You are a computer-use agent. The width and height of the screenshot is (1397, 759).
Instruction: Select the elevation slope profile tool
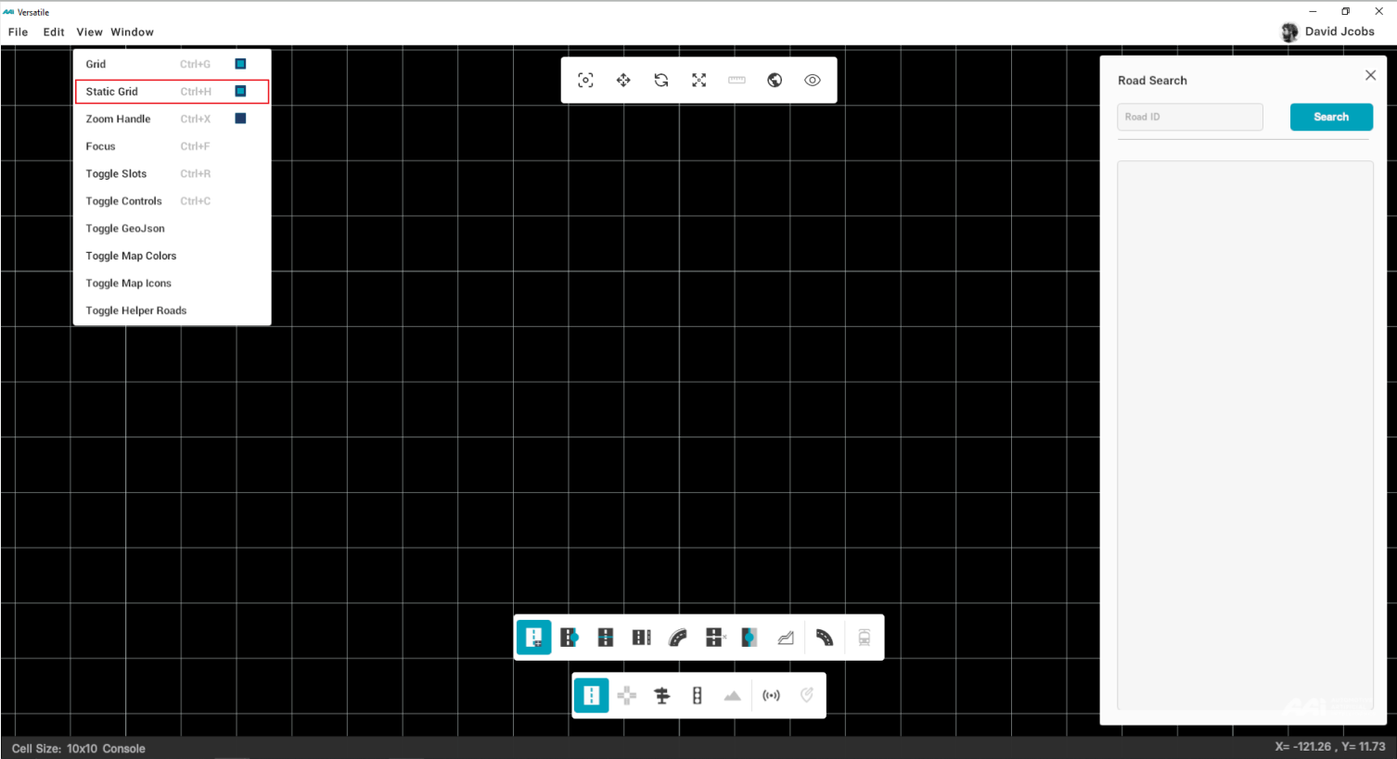(x=786, y=638)
